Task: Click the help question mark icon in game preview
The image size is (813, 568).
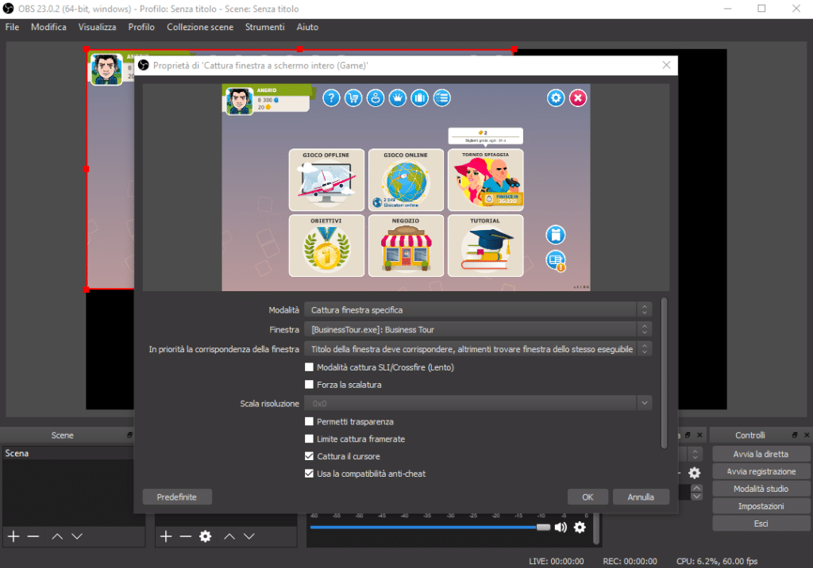Action: pyautogui.click(x=331, y=98)
